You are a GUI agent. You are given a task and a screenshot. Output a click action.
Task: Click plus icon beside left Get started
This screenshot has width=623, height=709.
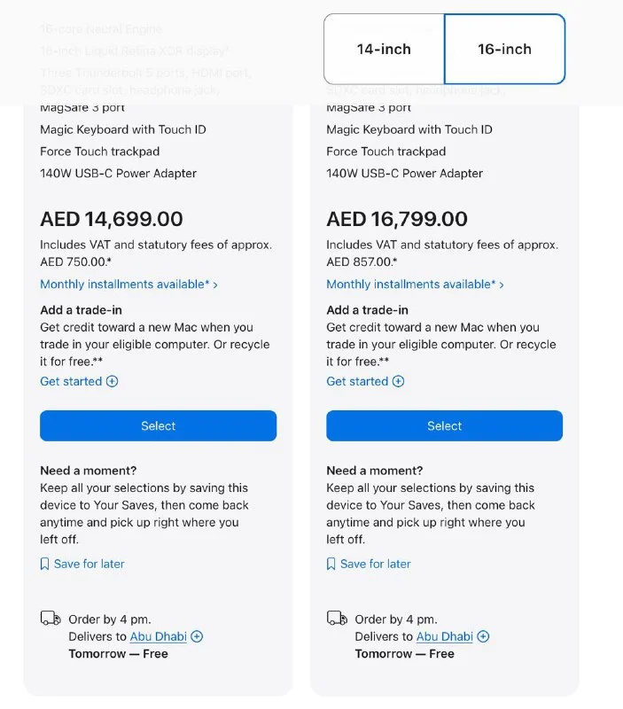click(x=113, y=382)
